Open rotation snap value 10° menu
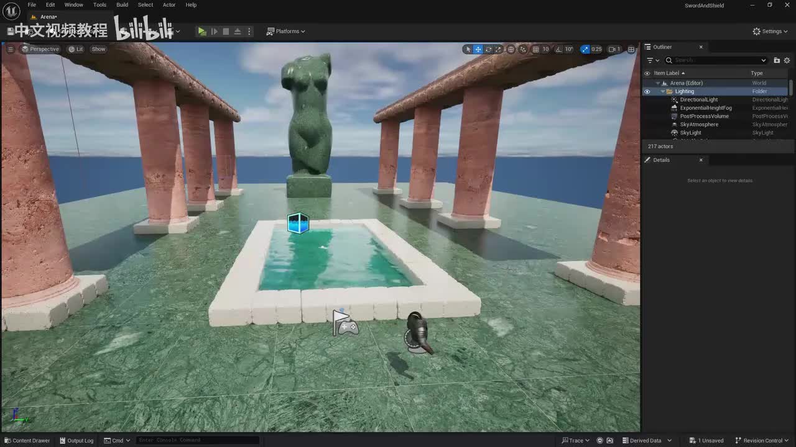Screen dimensions: 796x447 point(569,49)
